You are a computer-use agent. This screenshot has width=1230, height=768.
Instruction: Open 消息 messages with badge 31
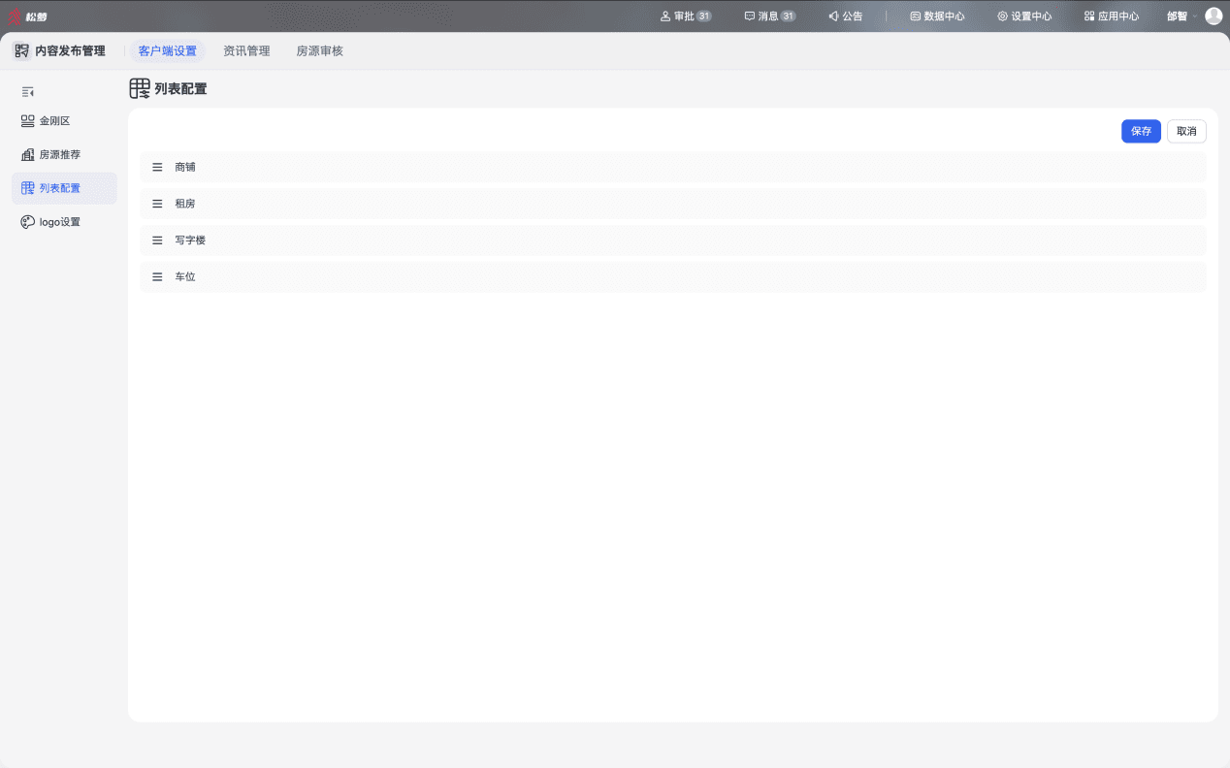click(770, 16)
